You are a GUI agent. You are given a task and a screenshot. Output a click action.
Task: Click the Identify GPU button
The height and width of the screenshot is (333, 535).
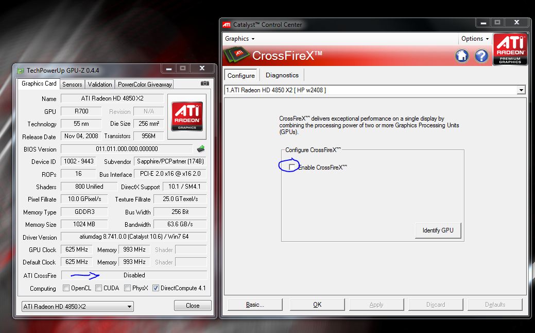pyautogui.click(x=438, y=230)
